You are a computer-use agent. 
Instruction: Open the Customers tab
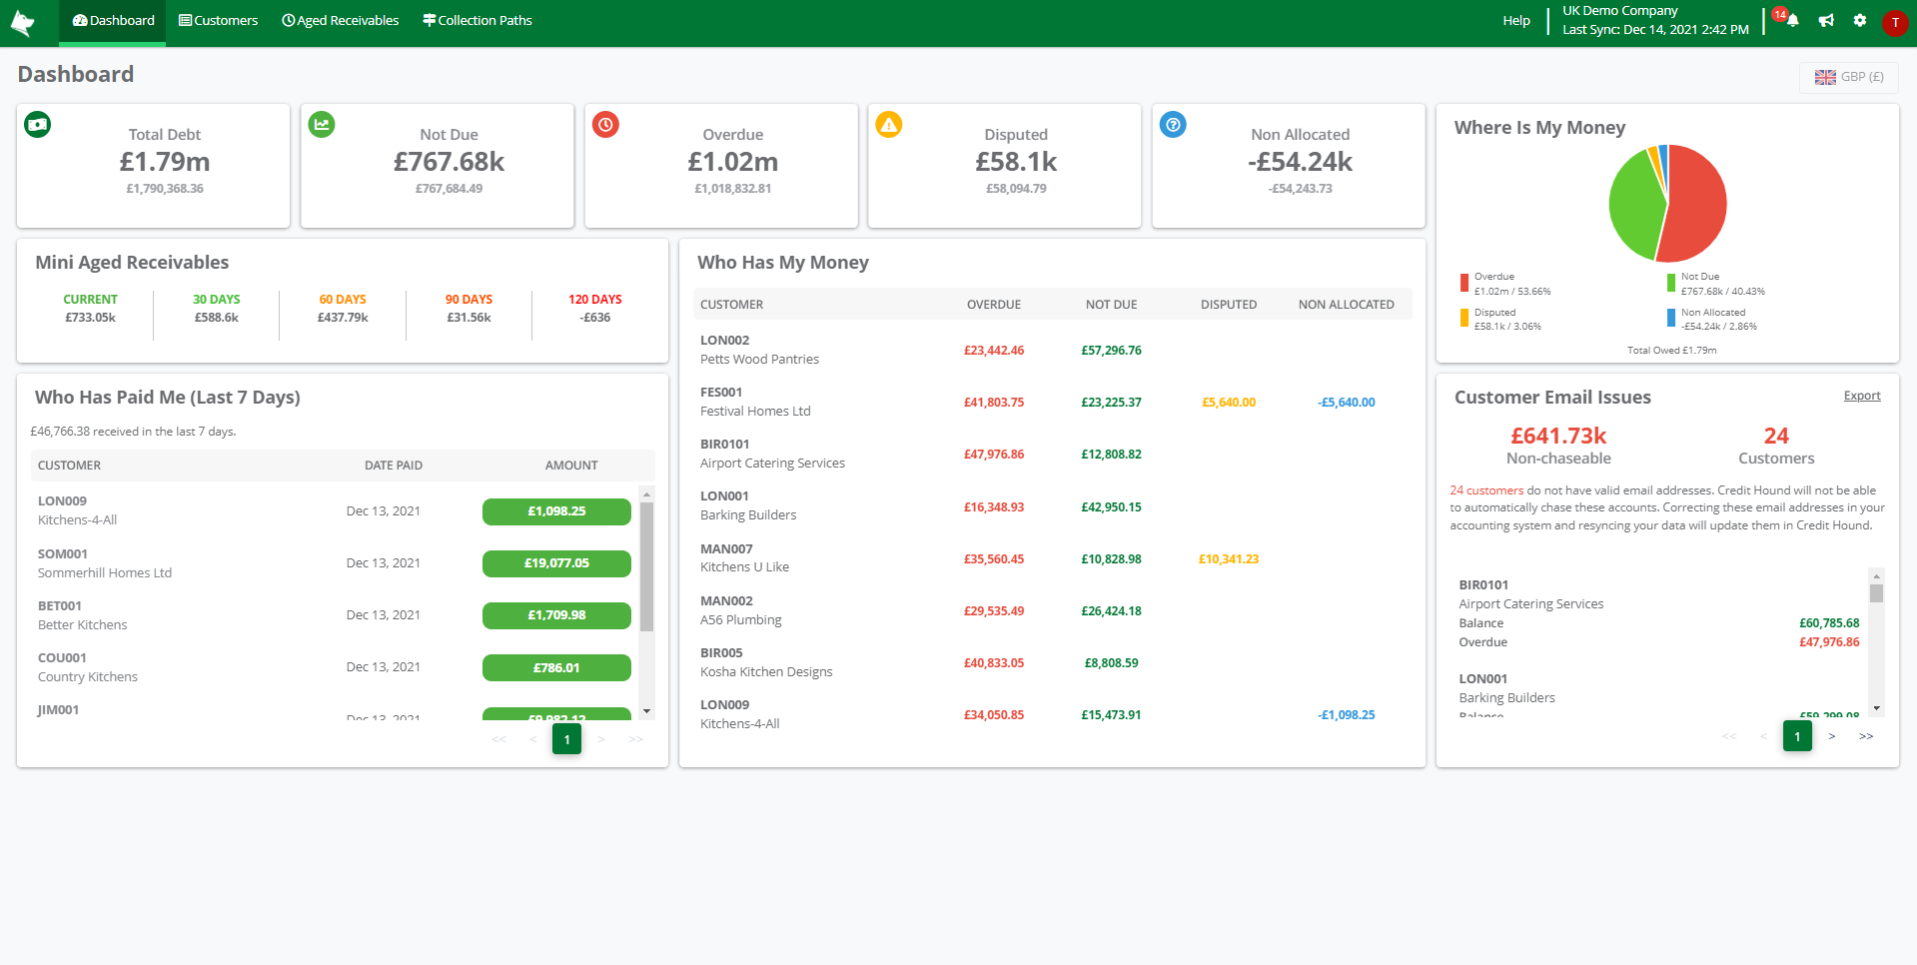(218, 21)
